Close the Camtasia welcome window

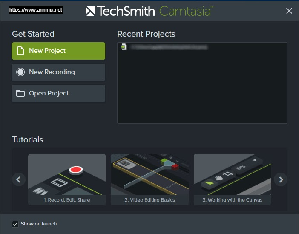[289, 11]
